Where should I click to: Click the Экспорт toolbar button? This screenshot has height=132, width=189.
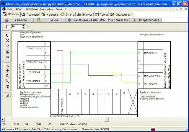85,15
